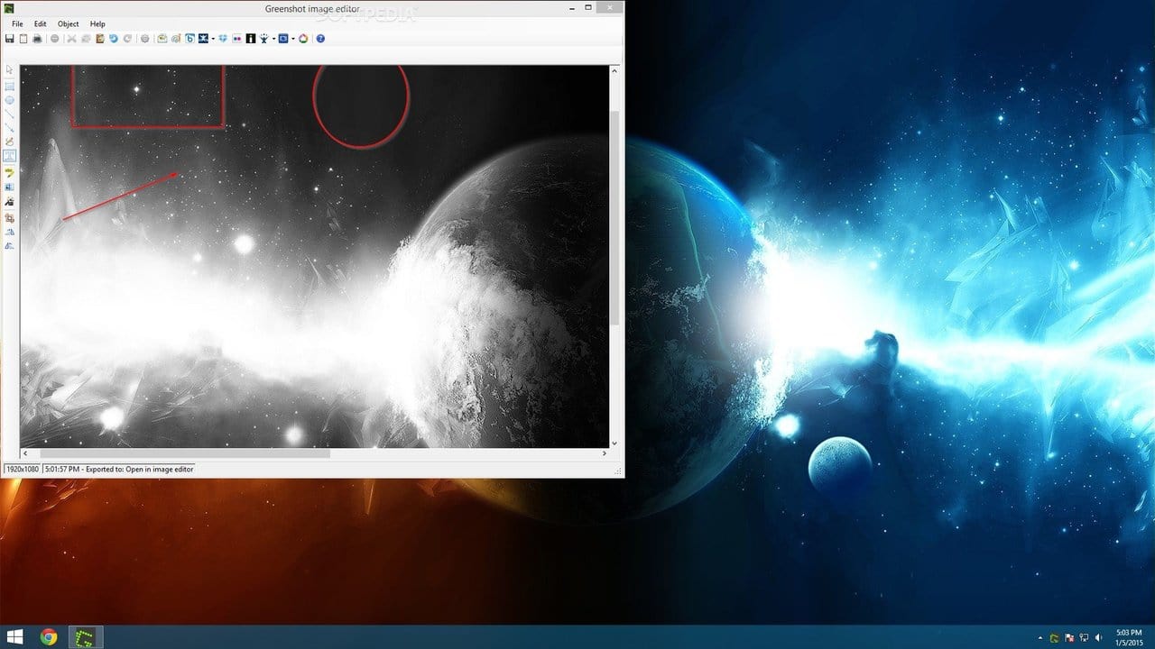1155x649 pixels.
Task: Select the Crop tool in left toolbar
Action: point(10,217)
